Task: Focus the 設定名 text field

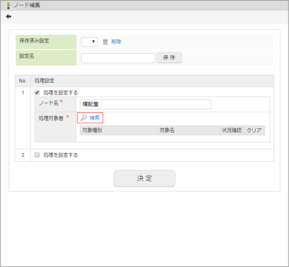Action: (118, 58)
